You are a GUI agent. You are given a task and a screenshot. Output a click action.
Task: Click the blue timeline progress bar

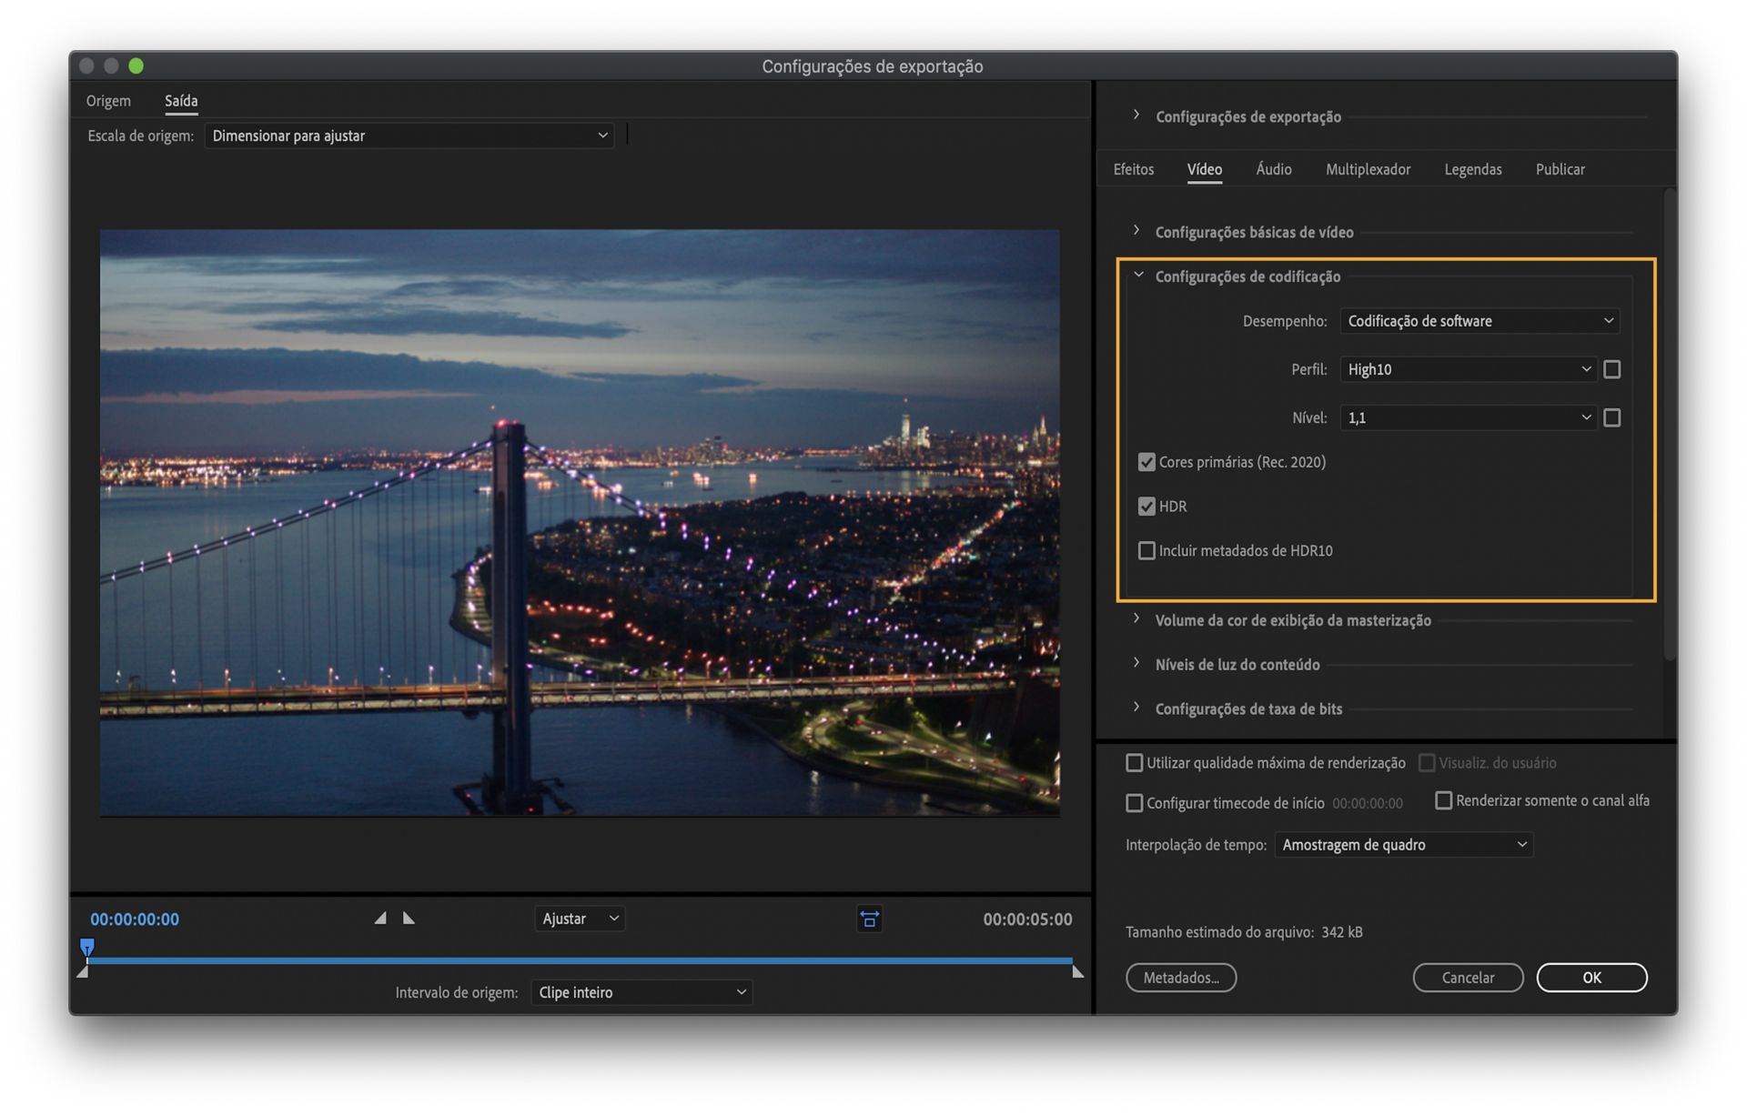pyautogui.click(x=582, y=960)
